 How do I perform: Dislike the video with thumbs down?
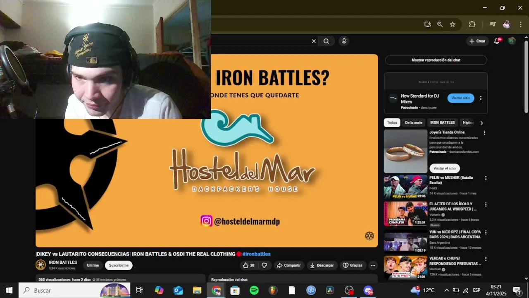pos(264,265)
